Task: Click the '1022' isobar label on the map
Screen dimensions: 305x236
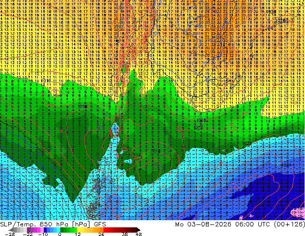Action: (x=246, y=143)
